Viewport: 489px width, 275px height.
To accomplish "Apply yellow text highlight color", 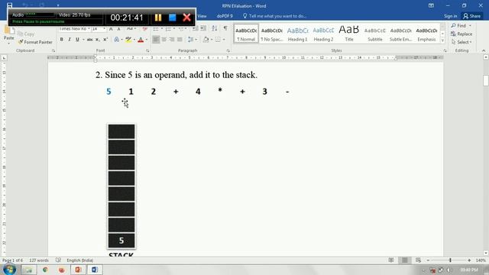I will (x=128, y=40).
